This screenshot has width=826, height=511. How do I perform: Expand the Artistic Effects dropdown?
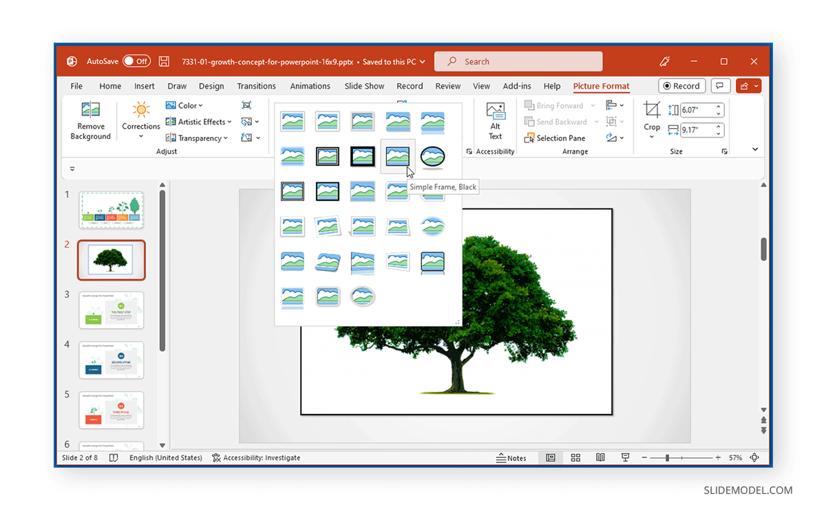[199, 122]
